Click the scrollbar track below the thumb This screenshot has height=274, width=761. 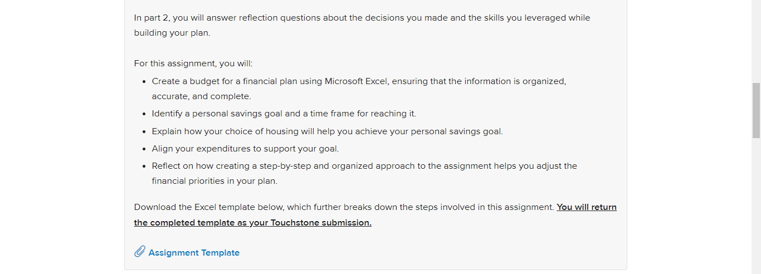tap(756, 206)
